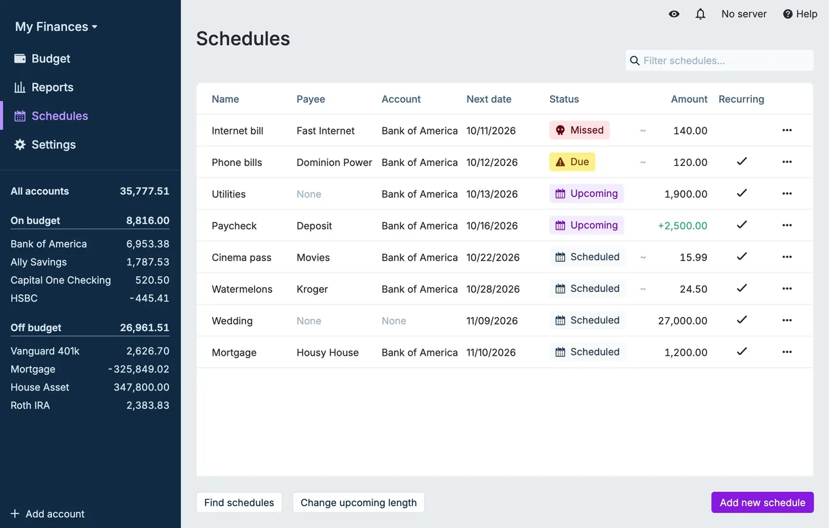This screenshot has height=528, width=829.
Task: Open the Roth IRA account
Action: [x=90, y=405]
